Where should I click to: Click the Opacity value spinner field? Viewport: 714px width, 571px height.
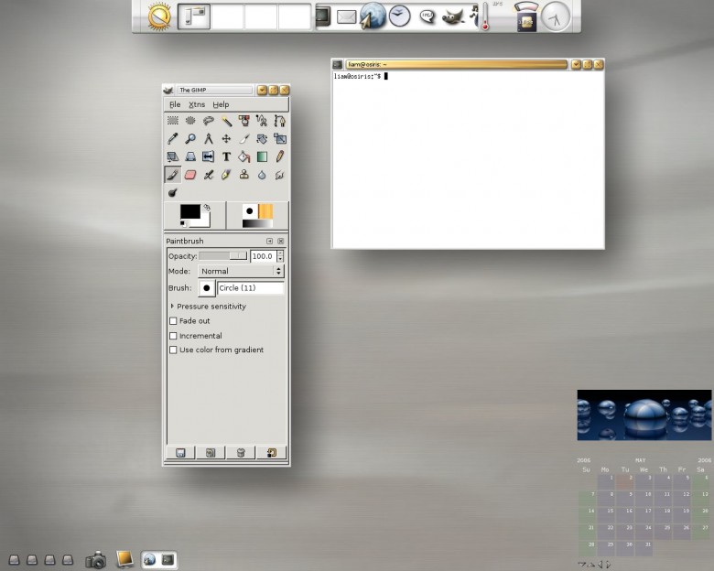pos(263,256)
